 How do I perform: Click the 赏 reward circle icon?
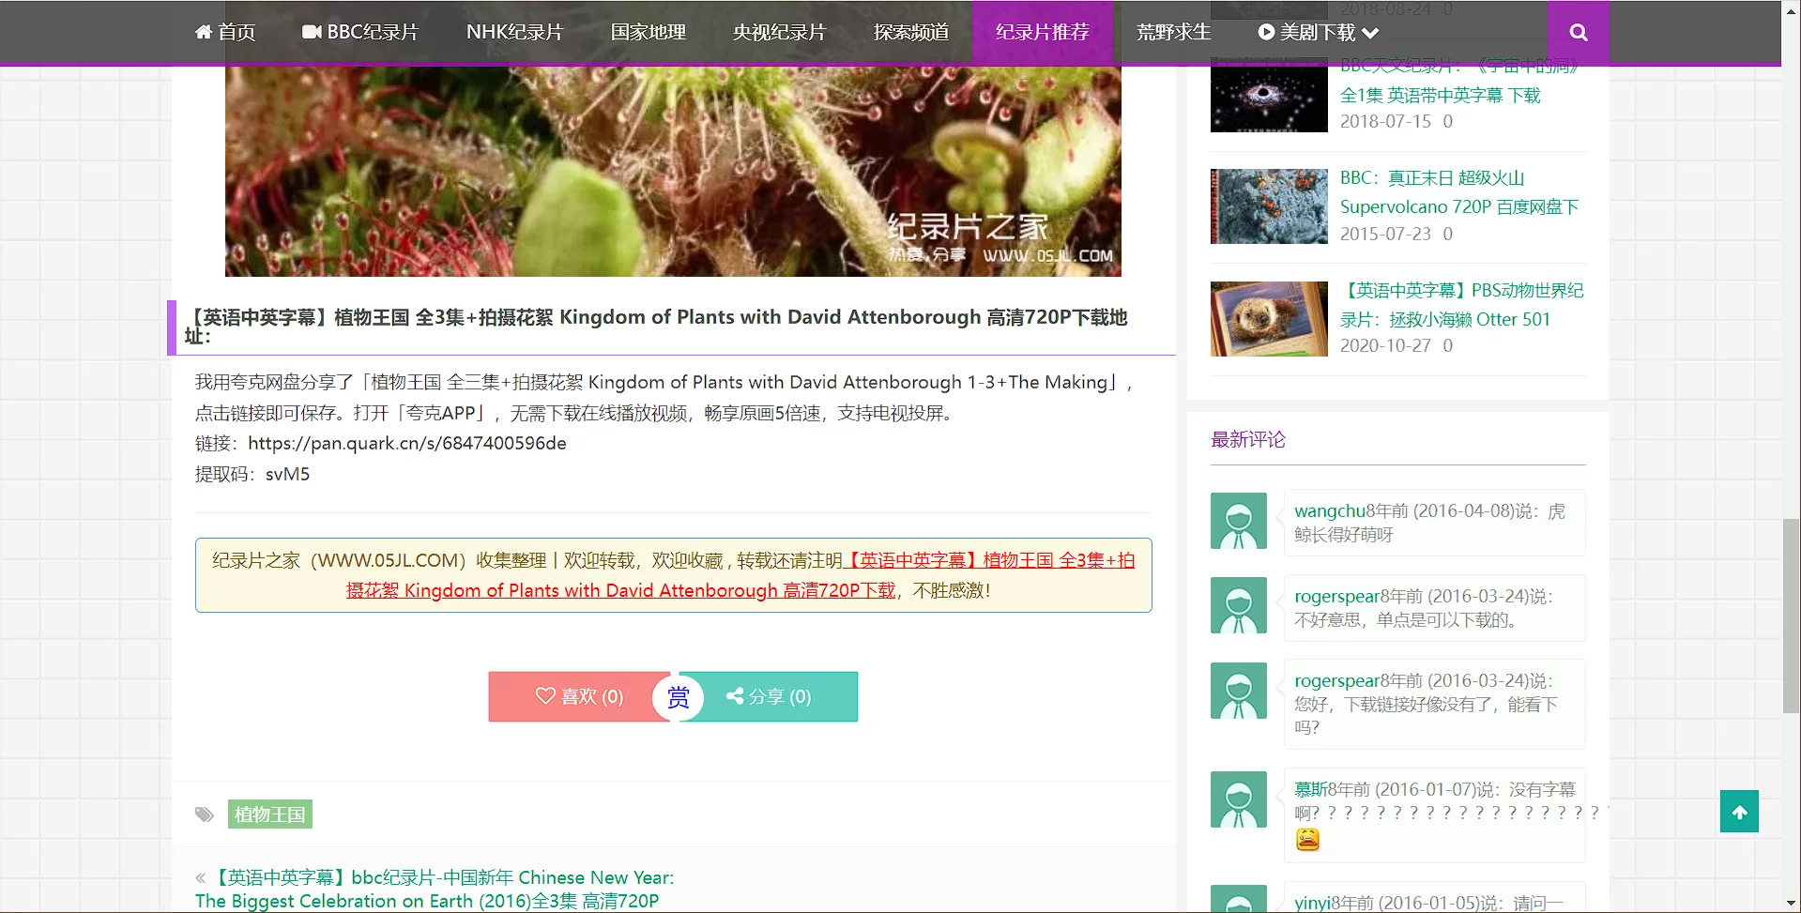(x=678, y=697)
